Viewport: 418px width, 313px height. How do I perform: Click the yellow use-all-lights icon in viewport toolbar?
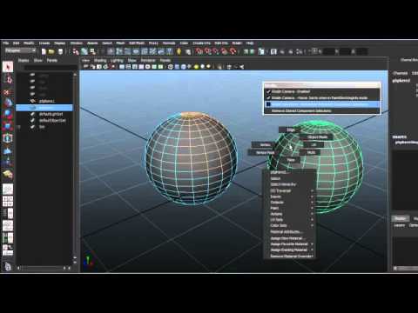click(196, 67)
